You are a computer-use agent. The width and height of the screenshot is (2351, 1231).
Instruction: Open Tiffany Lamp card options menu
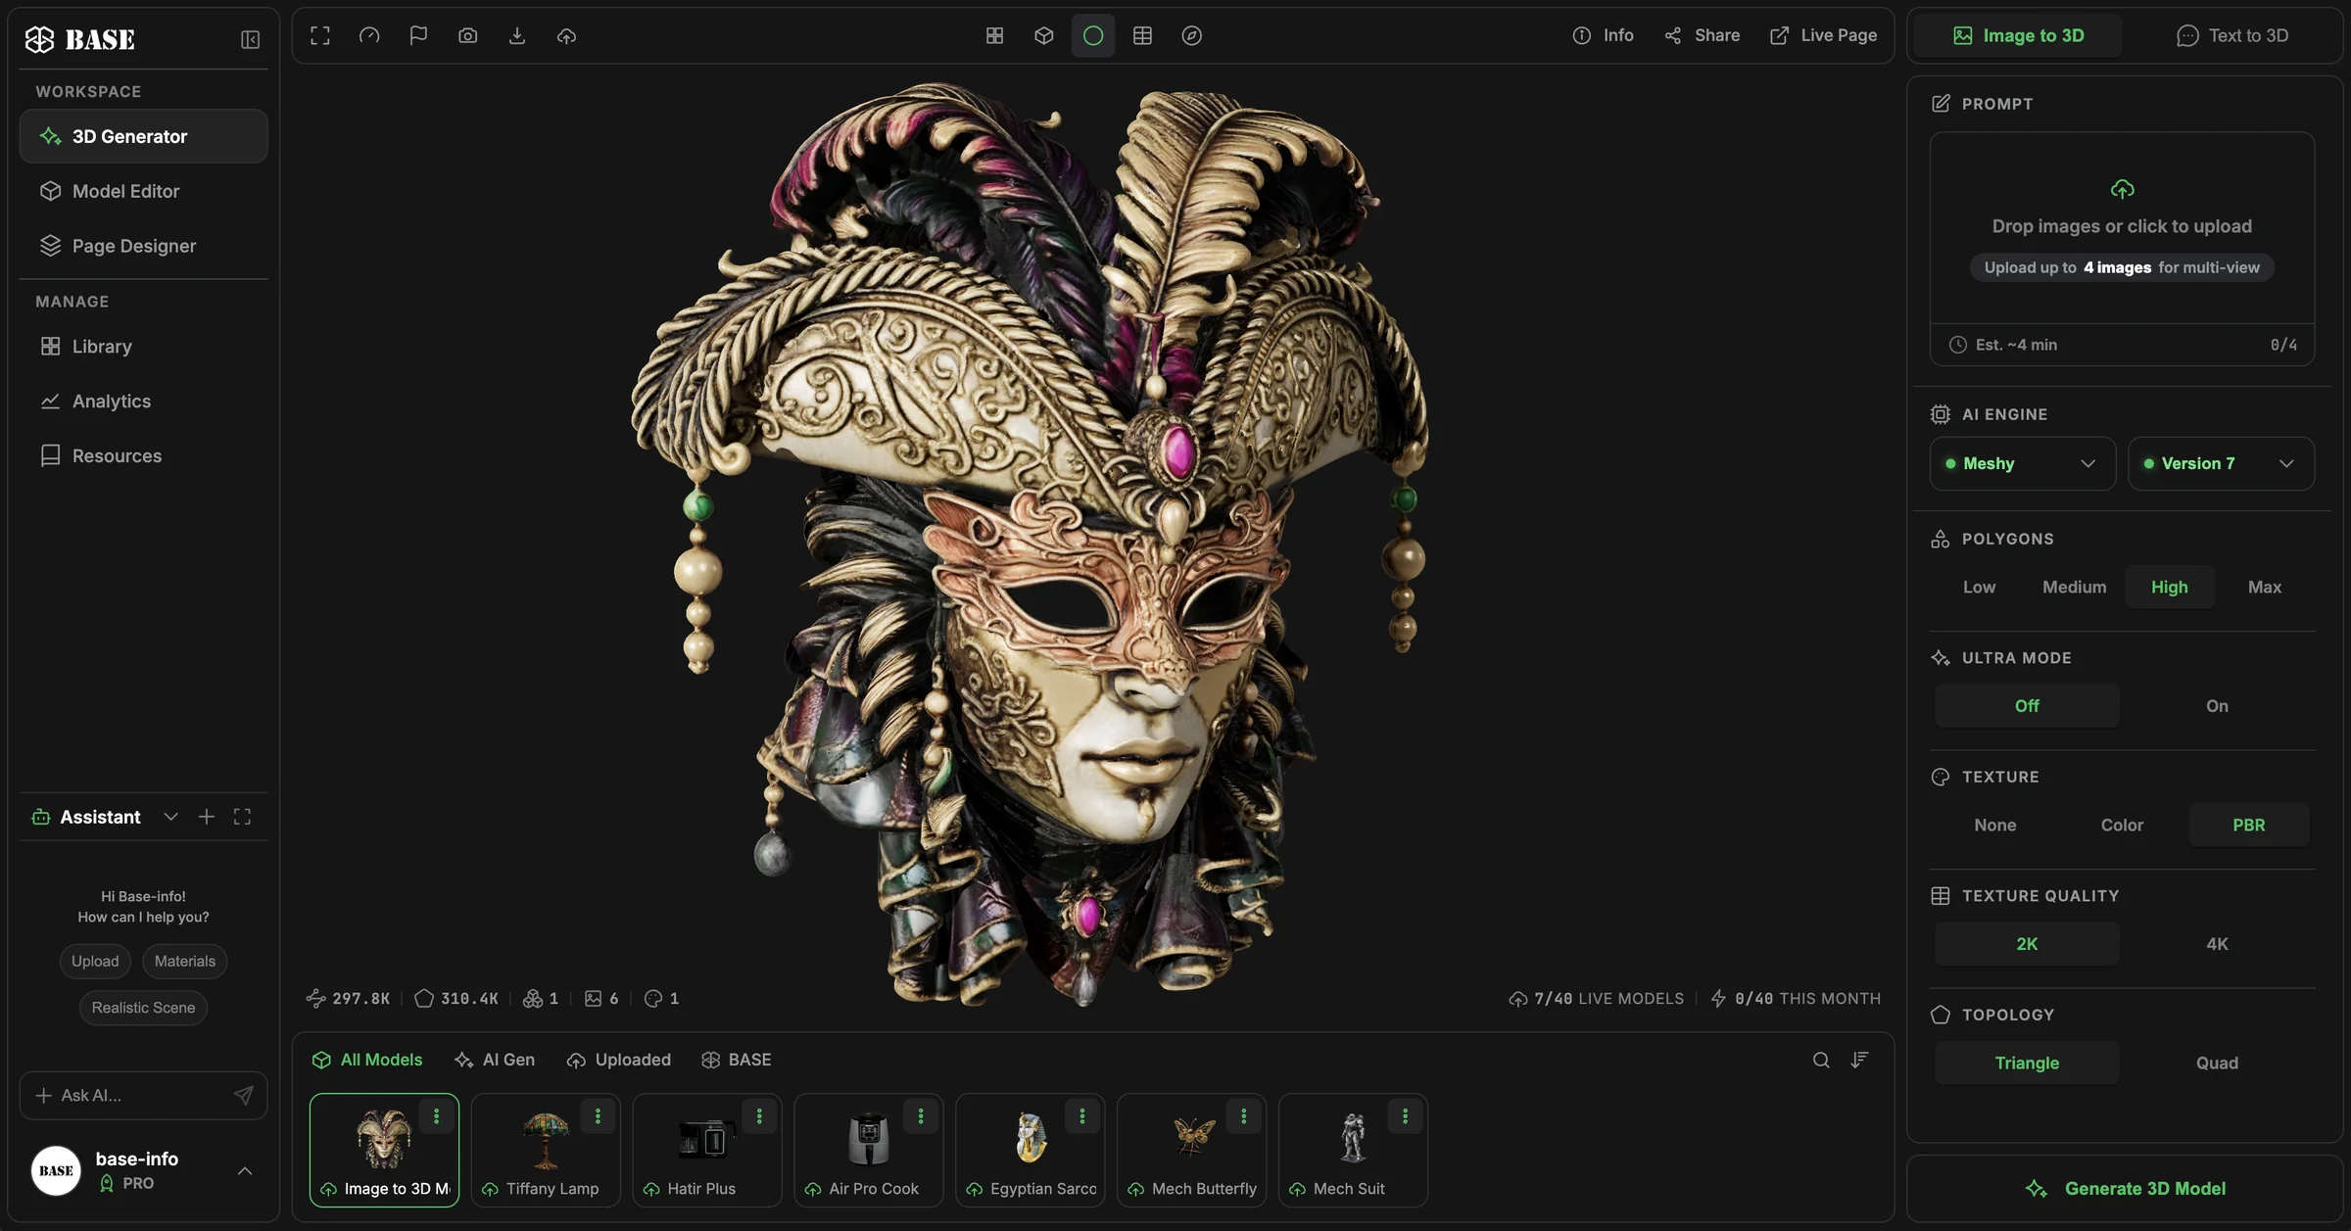(x=598, y=1115)
